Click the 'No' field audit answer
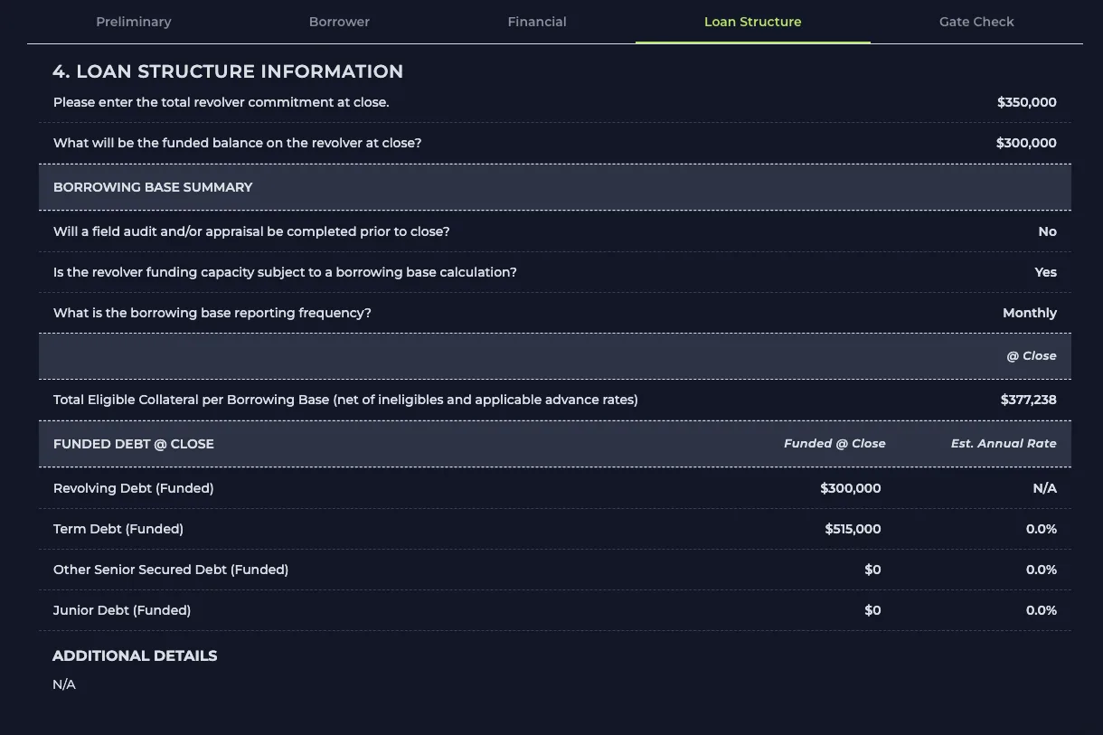Screen dimensions: 1103x735 [x=1048, y=231]
